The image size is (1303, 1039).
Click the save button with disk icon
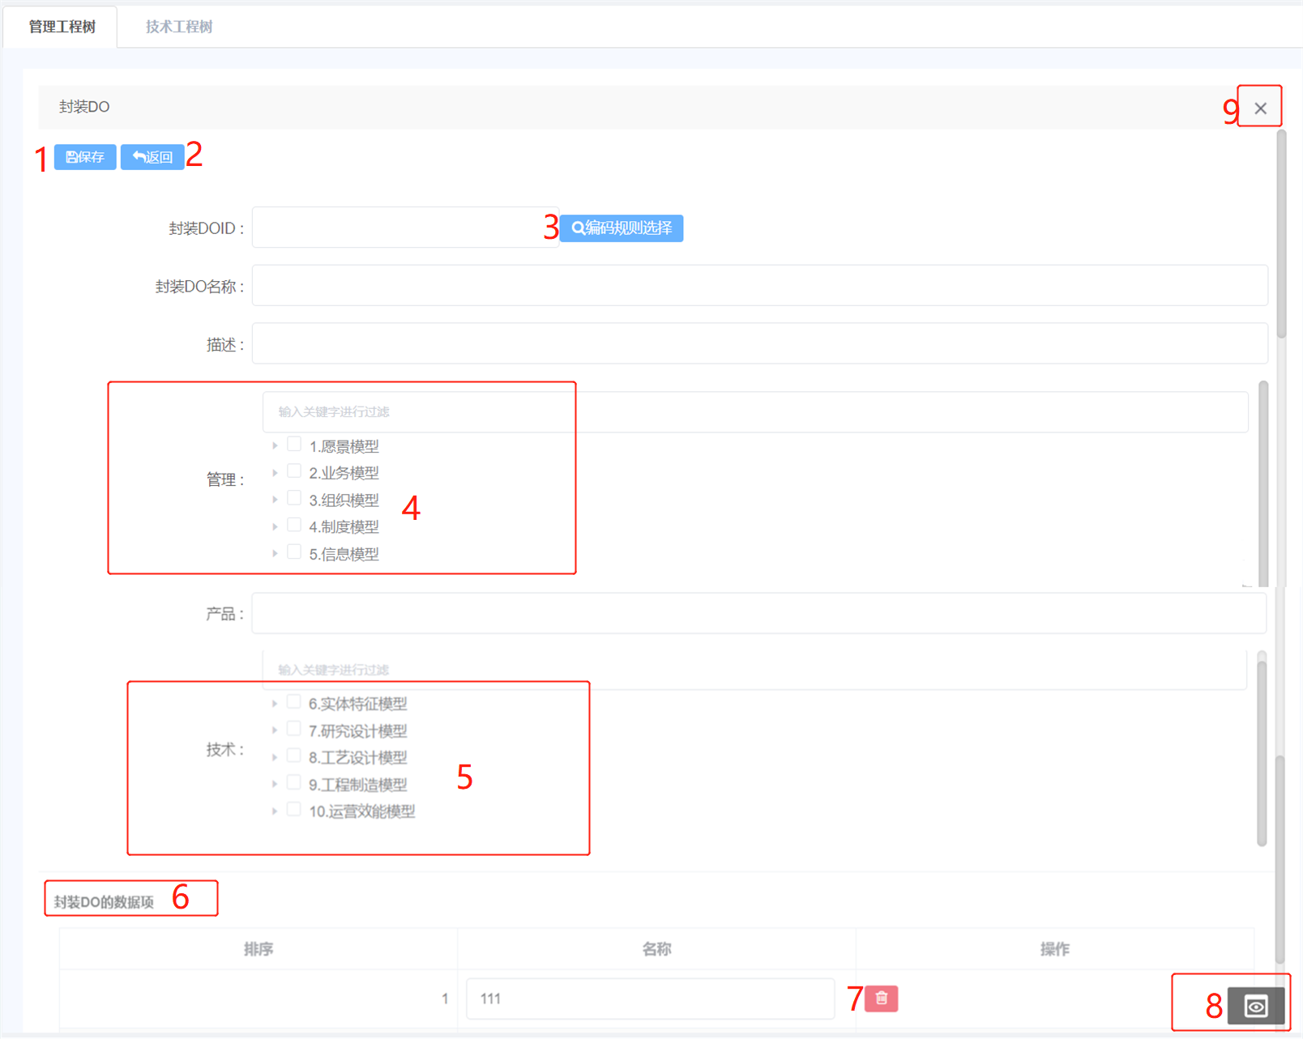click(x=85, y=157)
